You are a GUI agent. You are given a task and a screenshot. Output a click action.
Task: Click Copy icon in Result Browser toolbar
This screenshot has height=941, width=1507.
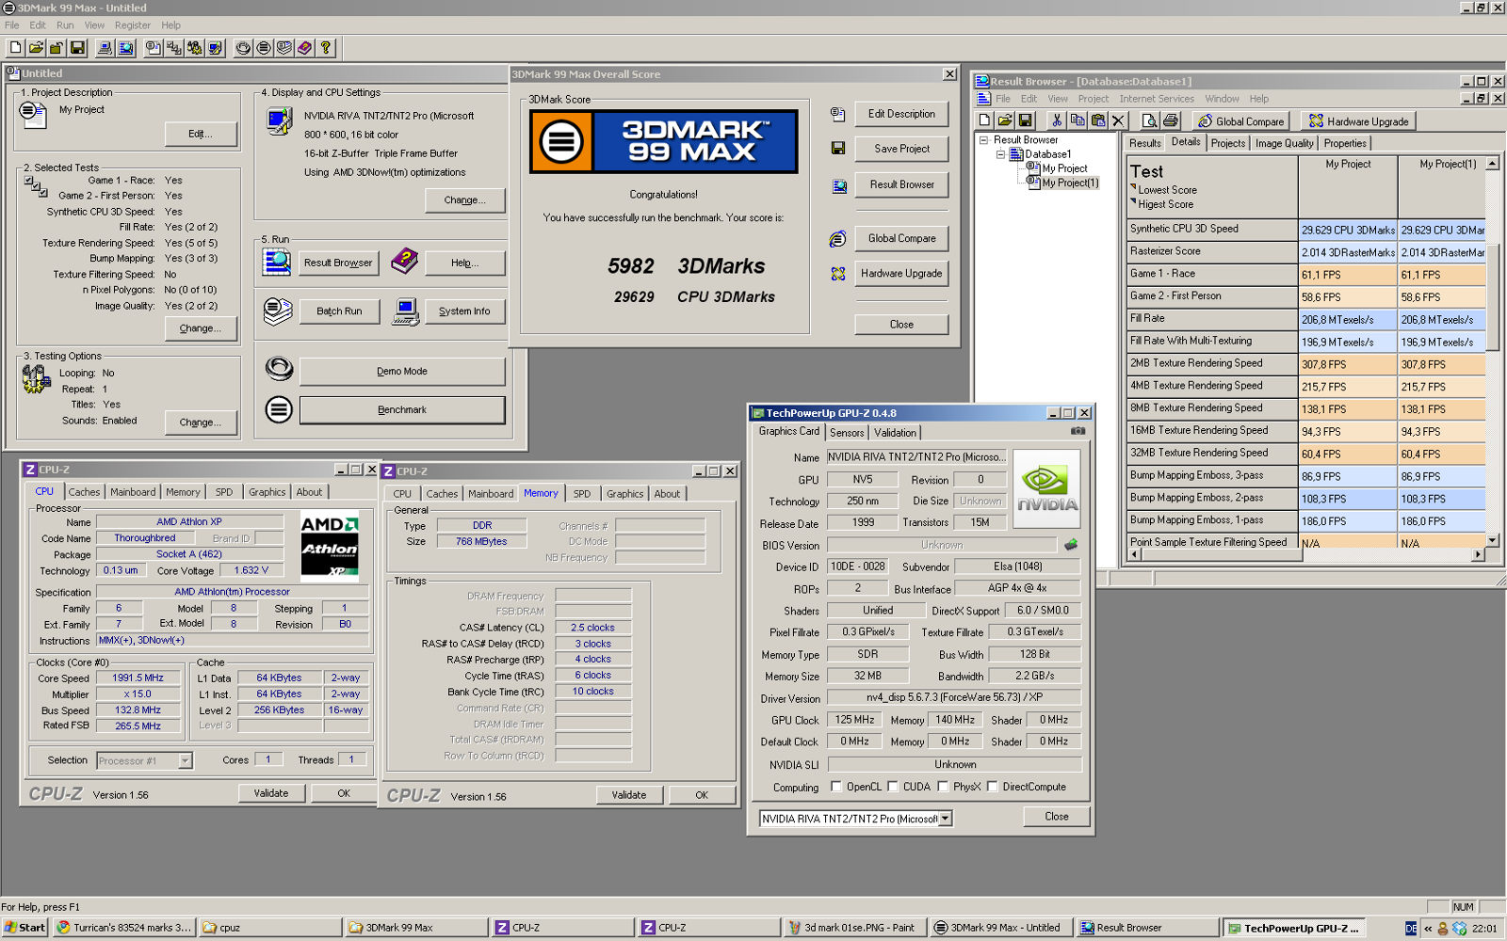point(1078,120)
